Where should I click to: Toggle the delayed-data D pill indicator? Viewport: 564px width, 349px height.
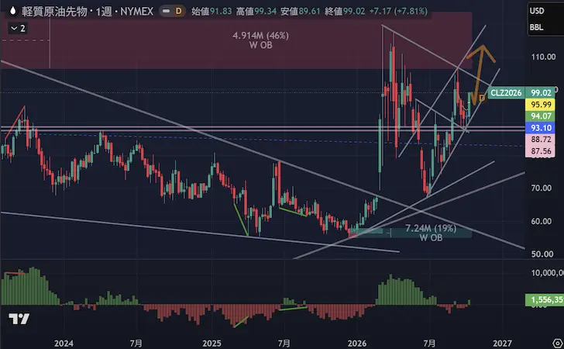172,11
